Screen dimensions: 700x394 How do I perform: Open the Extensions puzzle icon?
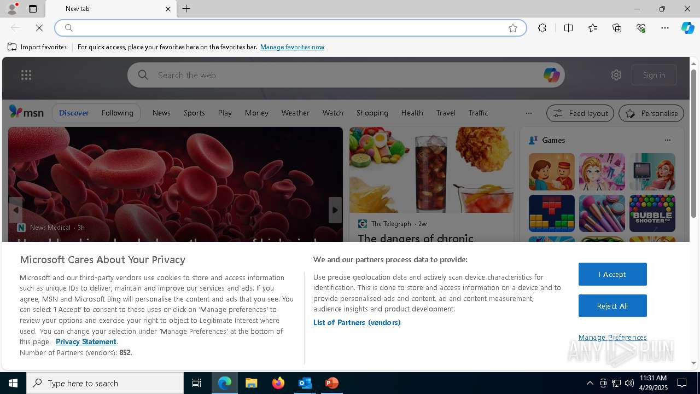[542, 28]
